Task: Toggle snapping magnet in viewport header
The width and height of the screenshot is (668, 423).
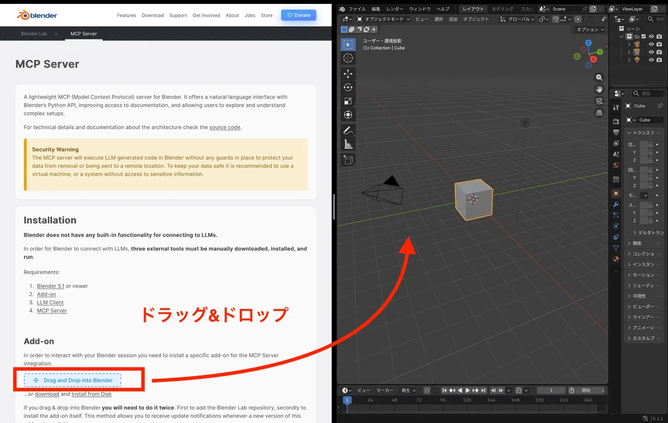Action: (x=556, y=19)
